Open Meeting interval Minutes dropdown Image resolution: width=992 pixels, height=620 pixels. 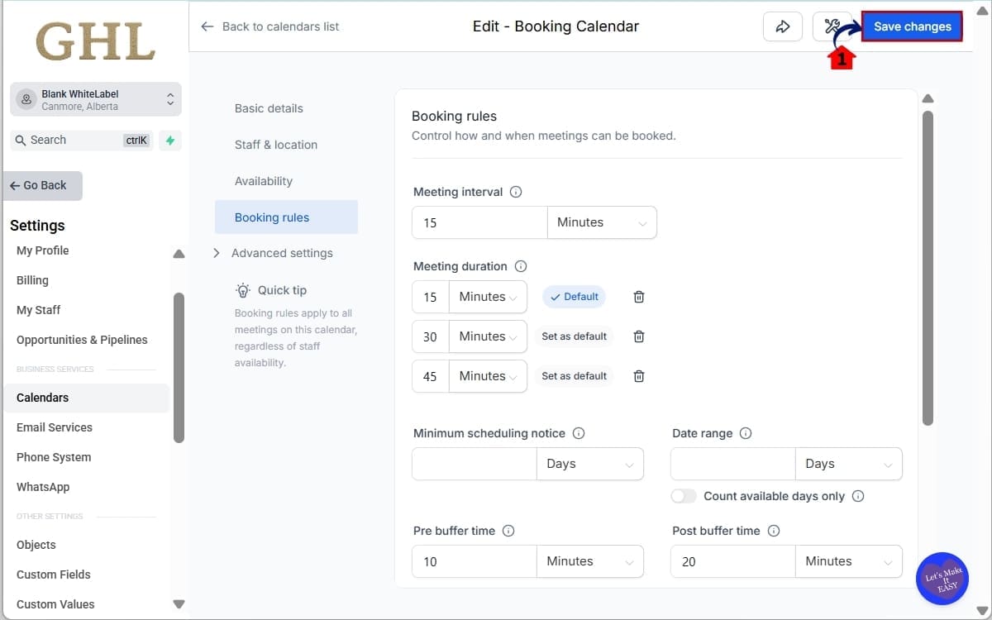tap(602, 222)
